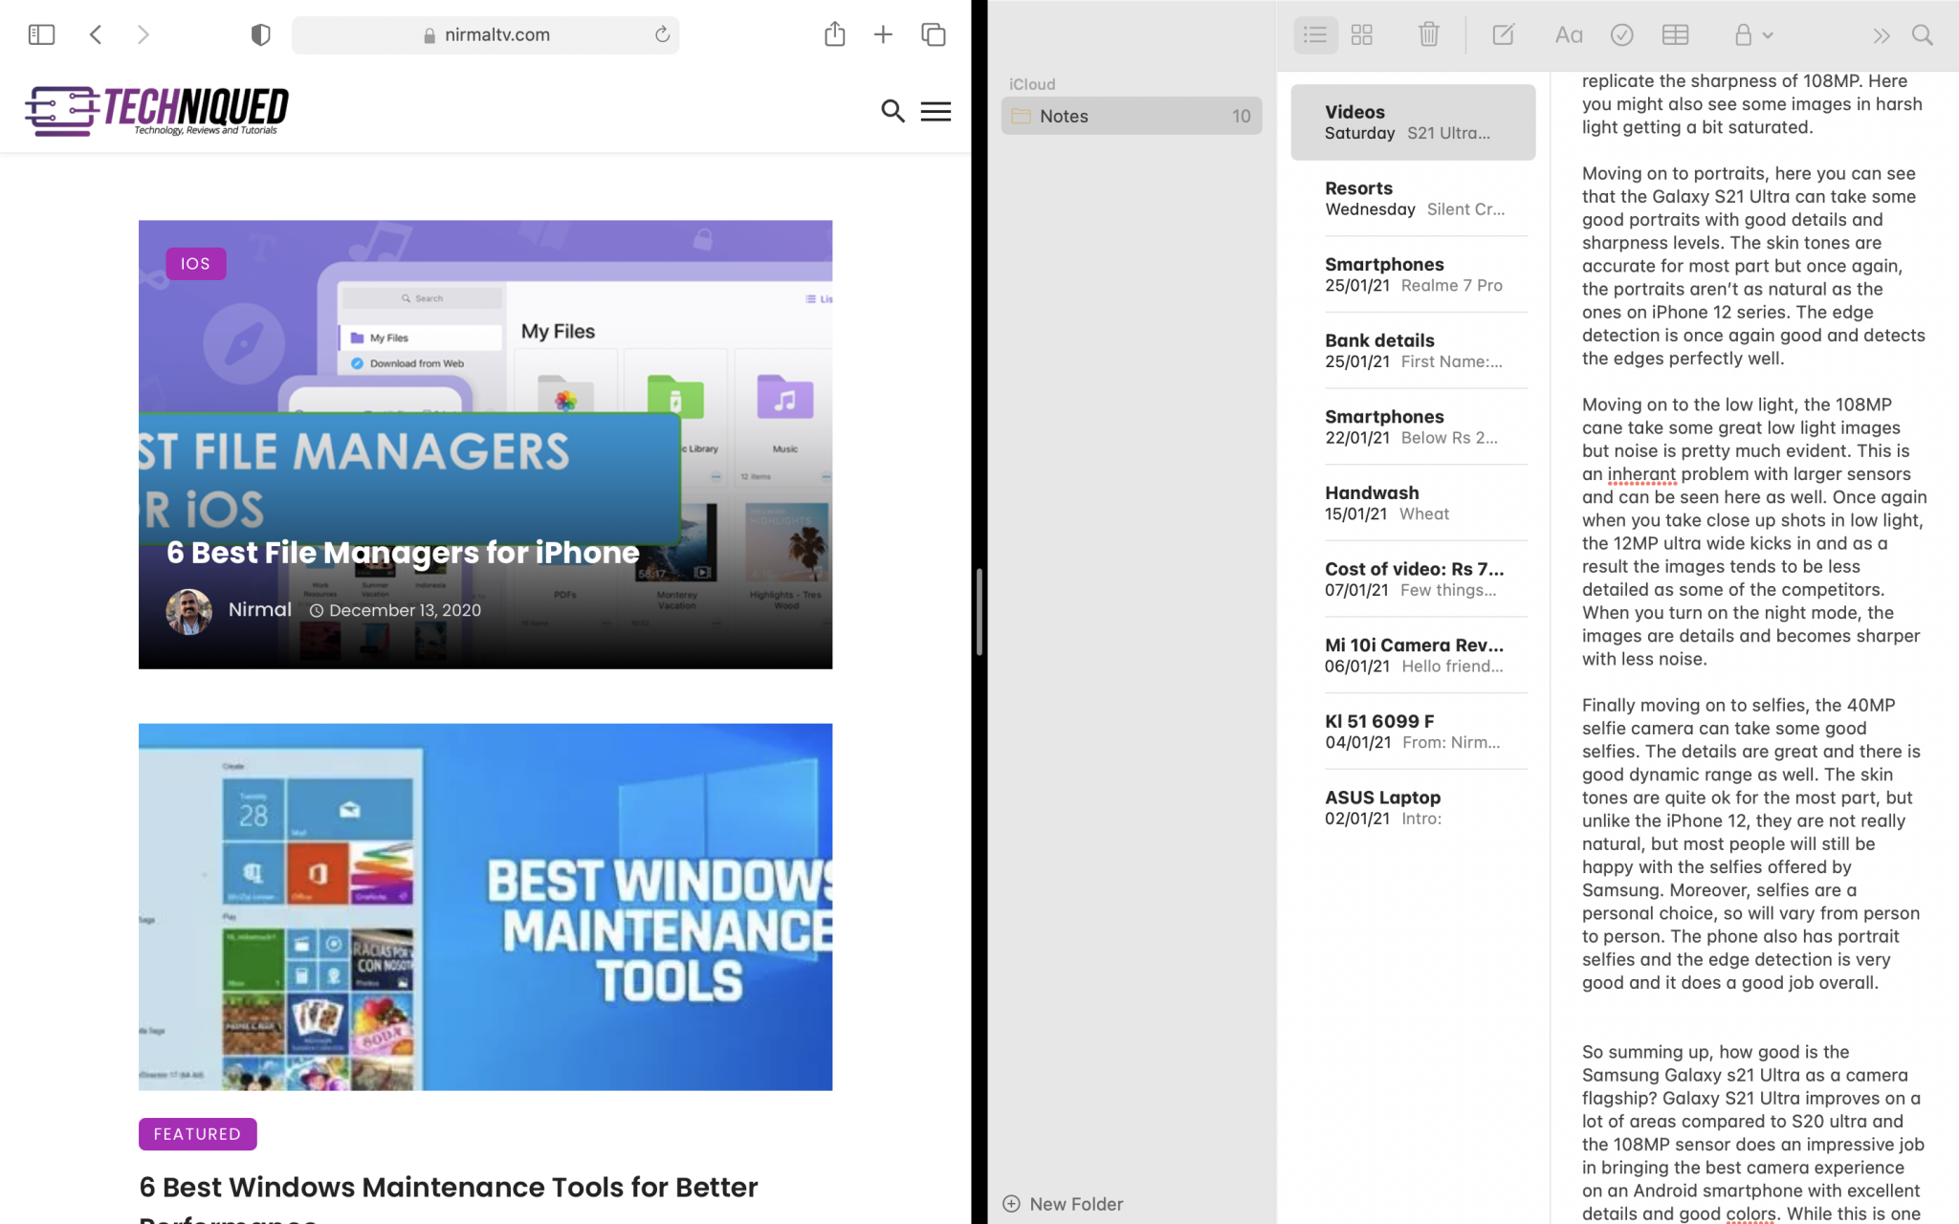Screen dimensions: 1959x1224
Task: Open the Mi 10i Camera Review note
Action: click(1413, 655)
